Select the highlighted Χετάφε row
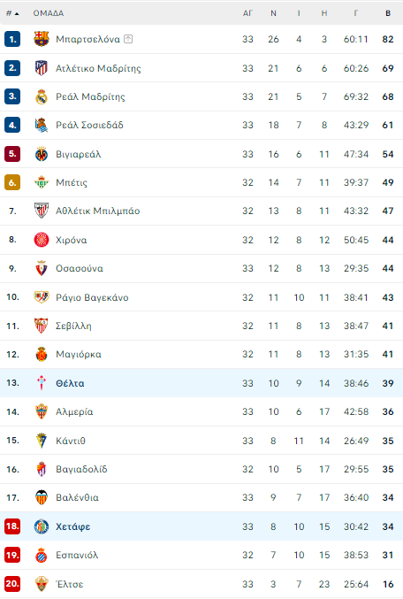The width and height of the screenshot is (403, 599). pyautogui.click(x=201, y=526)
